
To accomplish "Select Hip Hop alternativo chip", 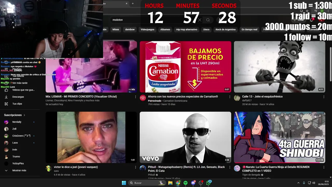I will point(187,30).
